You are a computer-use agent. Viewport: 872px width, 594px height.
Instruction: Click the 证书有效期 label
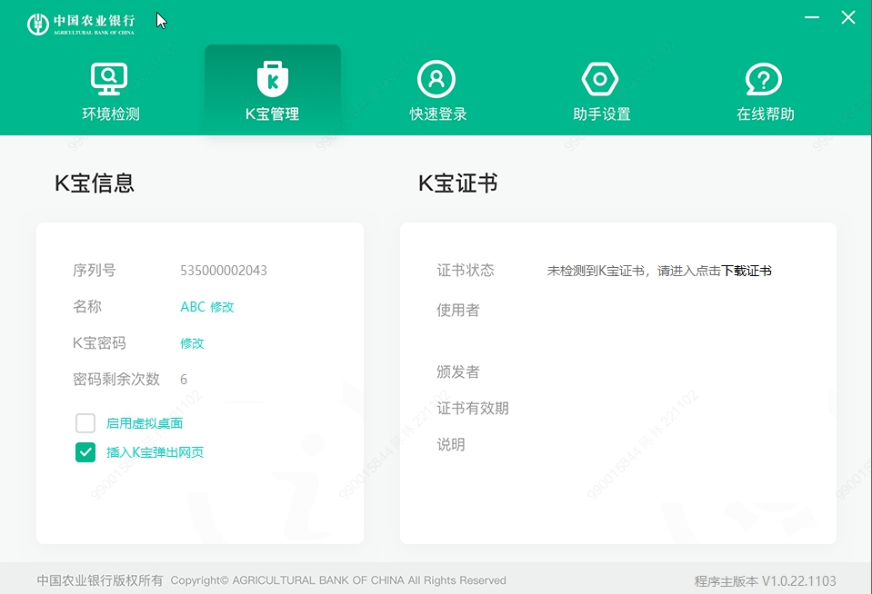(x=473, y=409)
